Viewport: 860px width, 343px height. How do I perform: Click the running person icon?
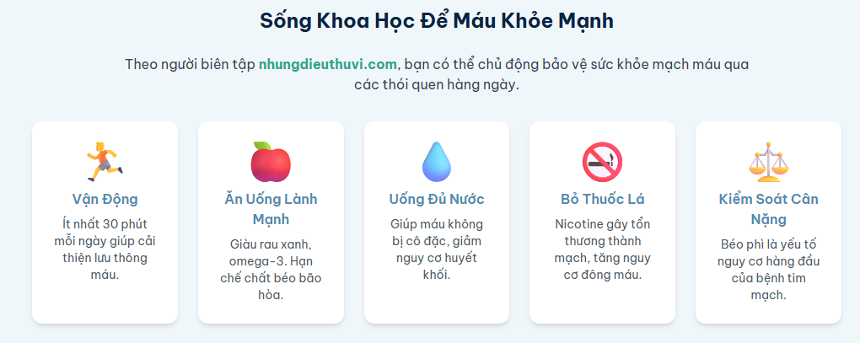pos(105,160)
